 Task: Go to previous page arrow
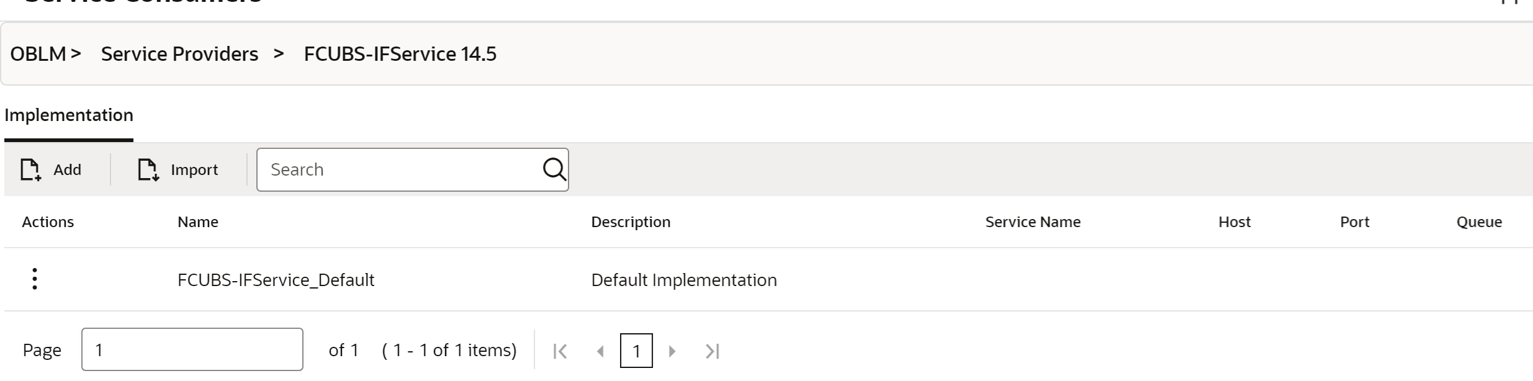click(600, 351)
